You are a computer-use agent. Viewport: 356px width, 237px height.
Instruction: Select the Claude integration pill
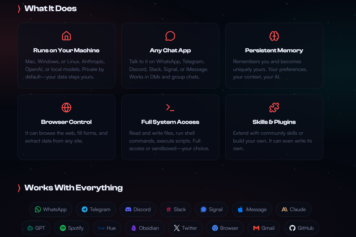[293, 209]
